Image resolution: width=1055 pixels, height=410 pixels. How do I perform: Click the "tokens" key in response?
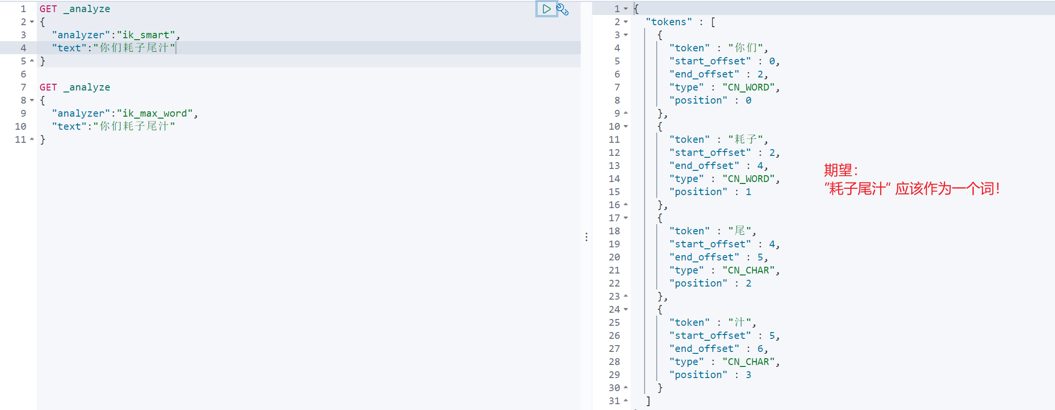point(669,22)
